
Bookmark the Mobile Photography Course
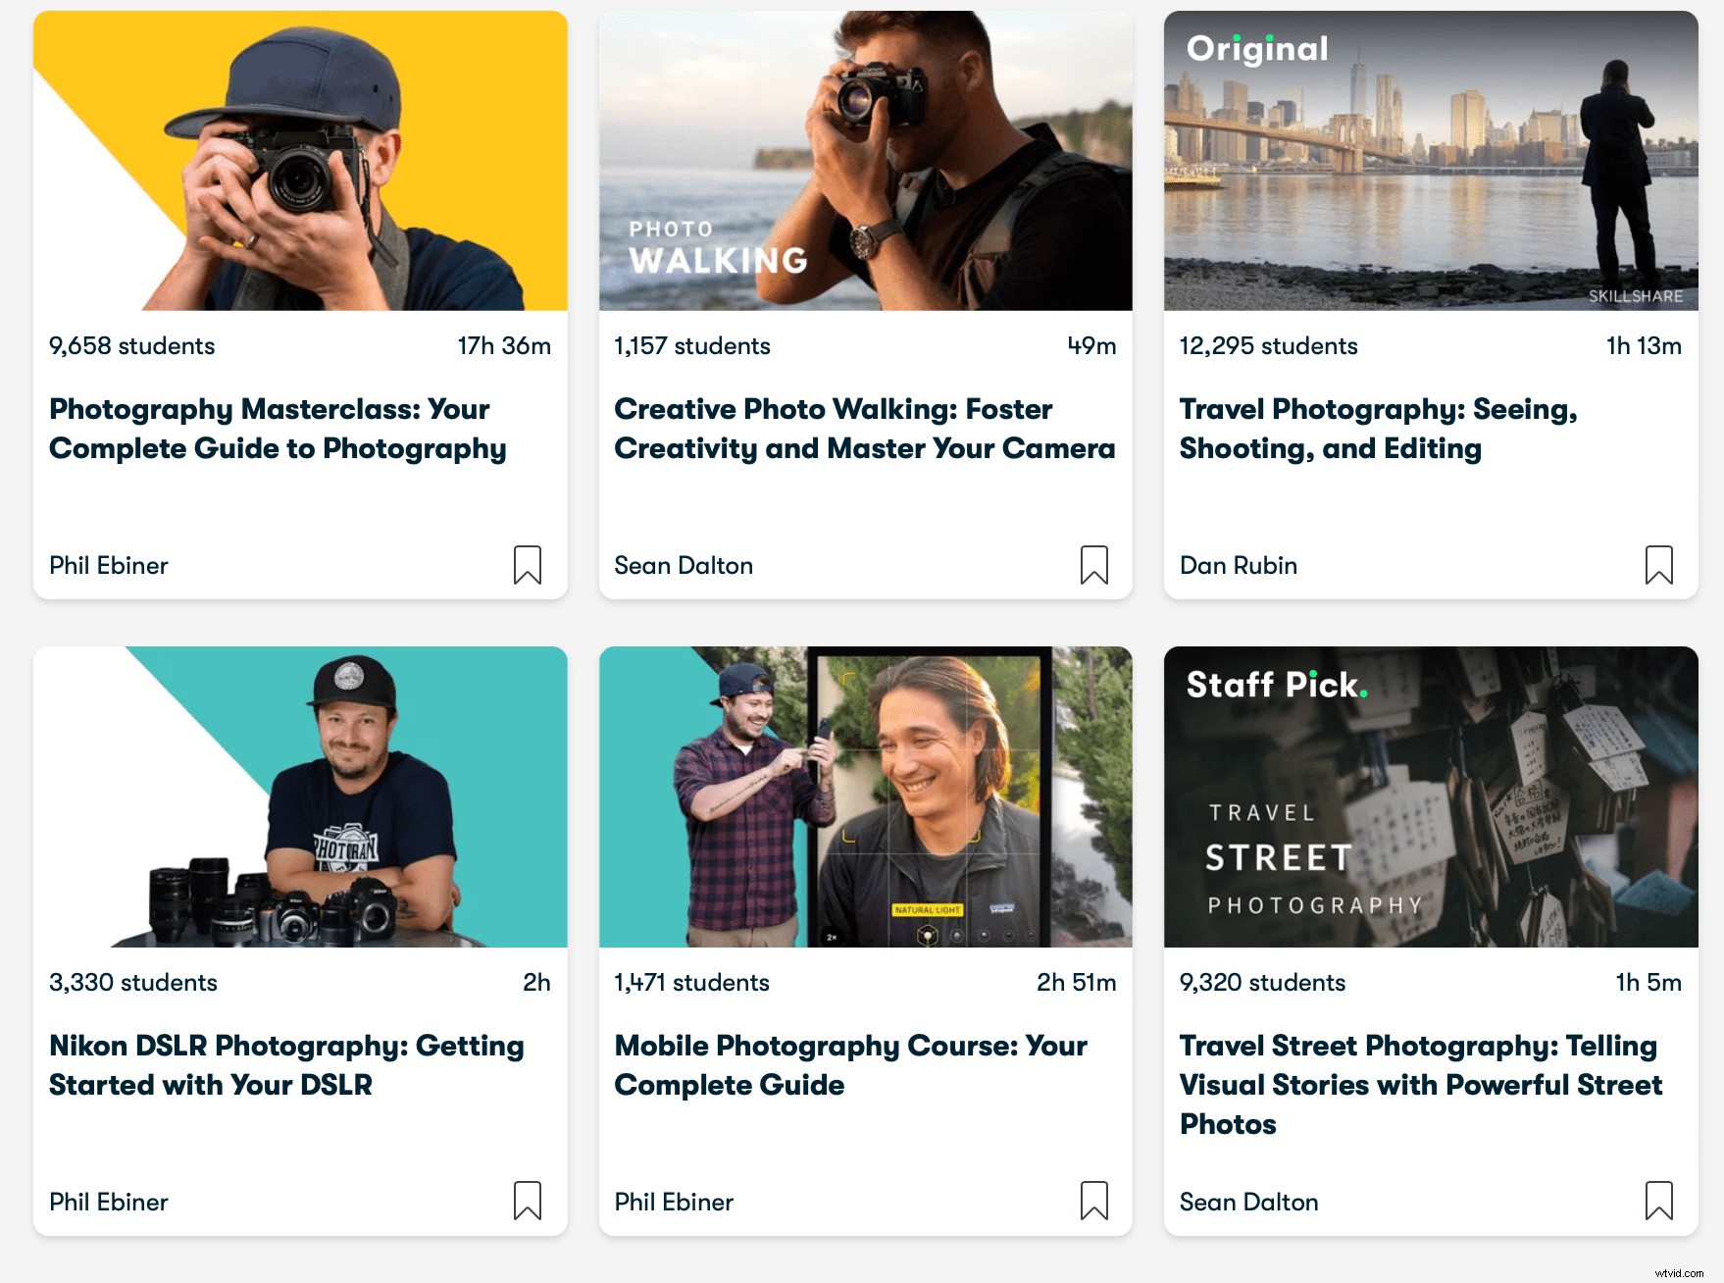coord(1093,1202)
